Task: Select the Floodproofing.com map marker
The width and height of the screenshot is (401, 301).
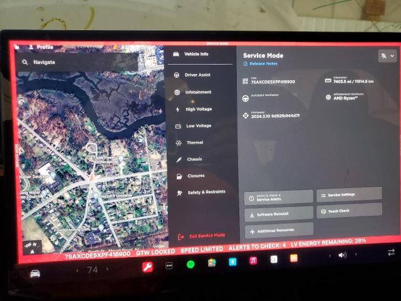Action: point(102,227)
